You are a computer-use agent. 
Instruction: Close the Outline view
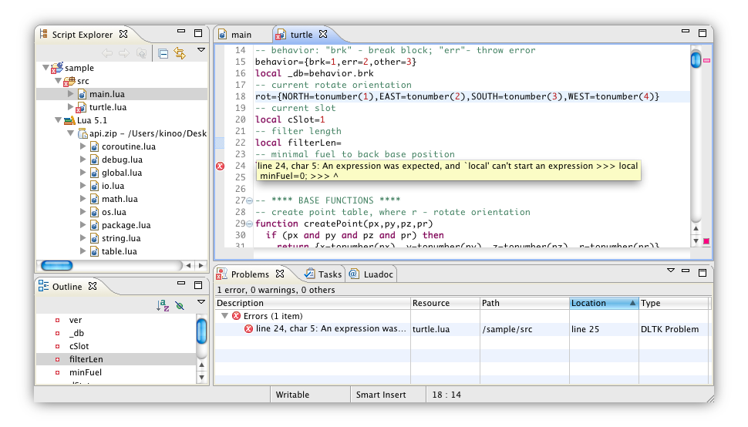[93, 286]
